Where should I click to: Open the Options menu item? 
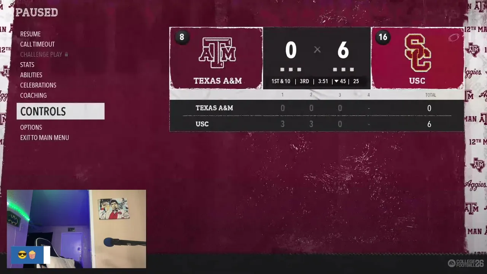(x=31, y=127)
